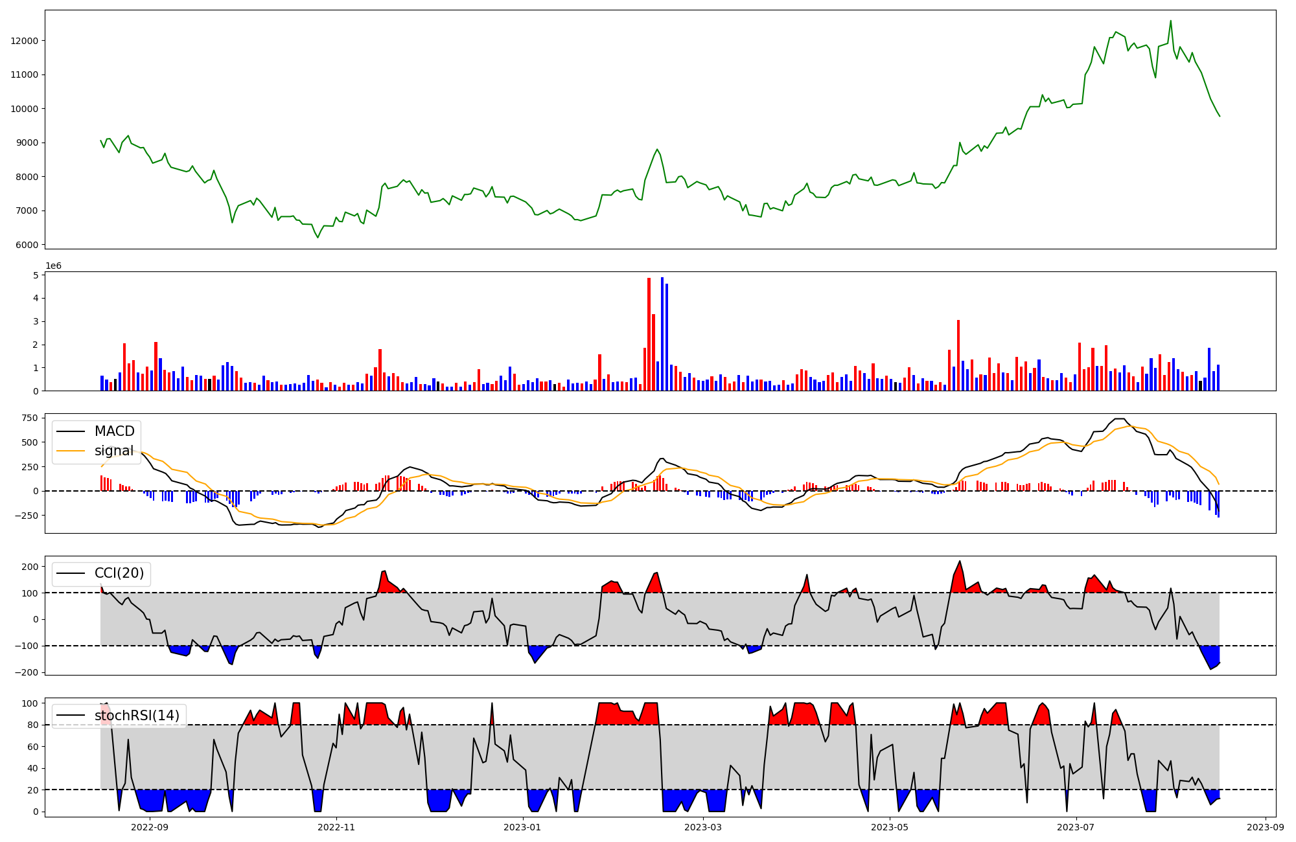
Task: Click the 80 tick on stochRSI axis
Action: point(32,725)
